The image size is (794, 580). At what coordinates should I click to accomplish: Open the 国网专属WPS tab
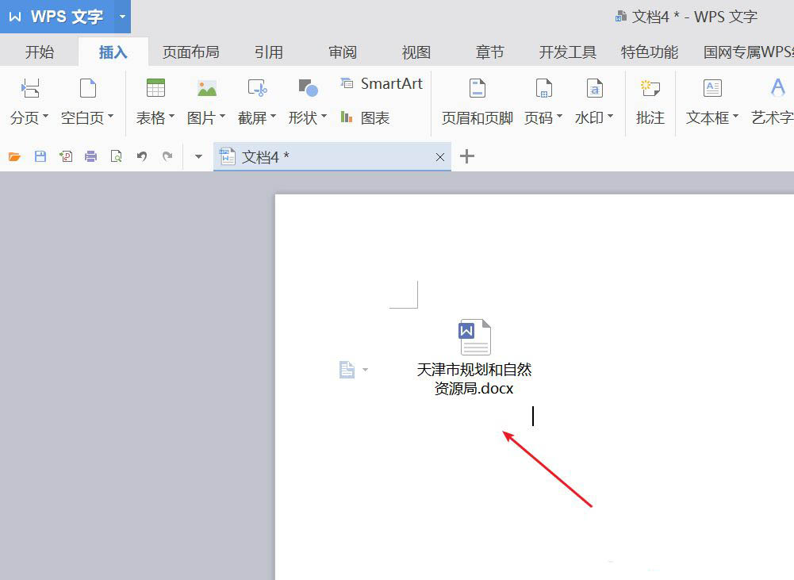[749, 52]
